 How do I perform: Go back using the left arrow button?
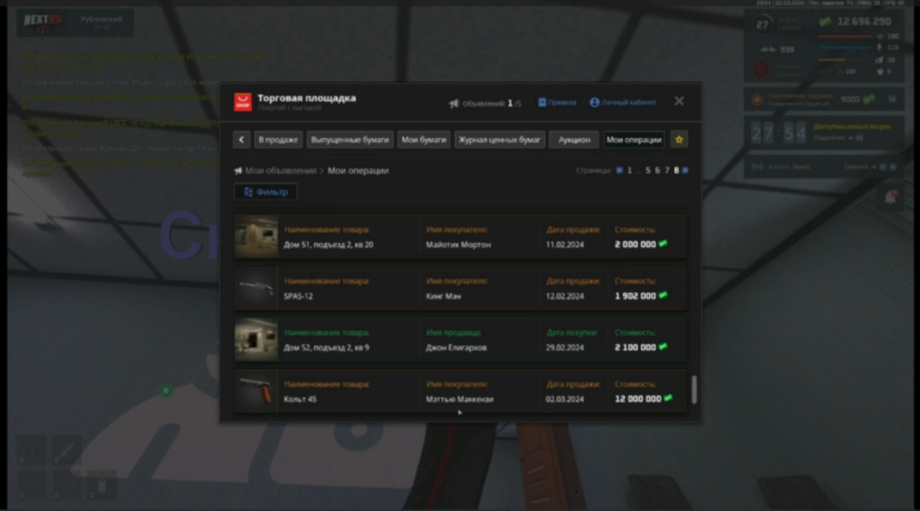point(242,140)
